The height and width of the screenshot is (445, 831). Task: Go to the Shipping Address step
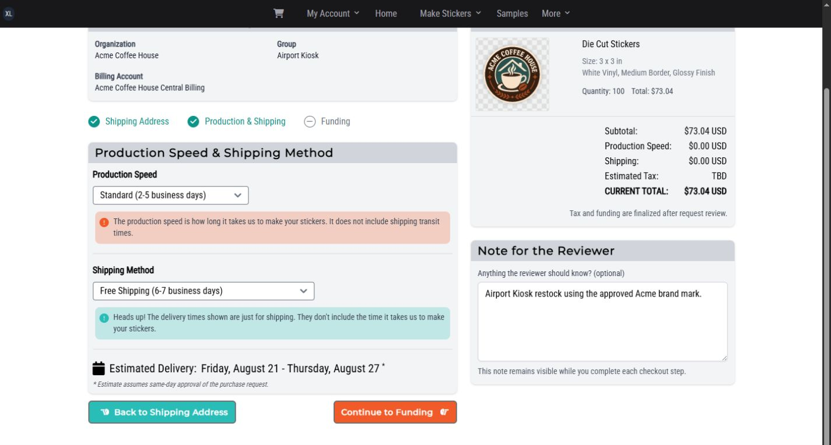coord(137,122)
